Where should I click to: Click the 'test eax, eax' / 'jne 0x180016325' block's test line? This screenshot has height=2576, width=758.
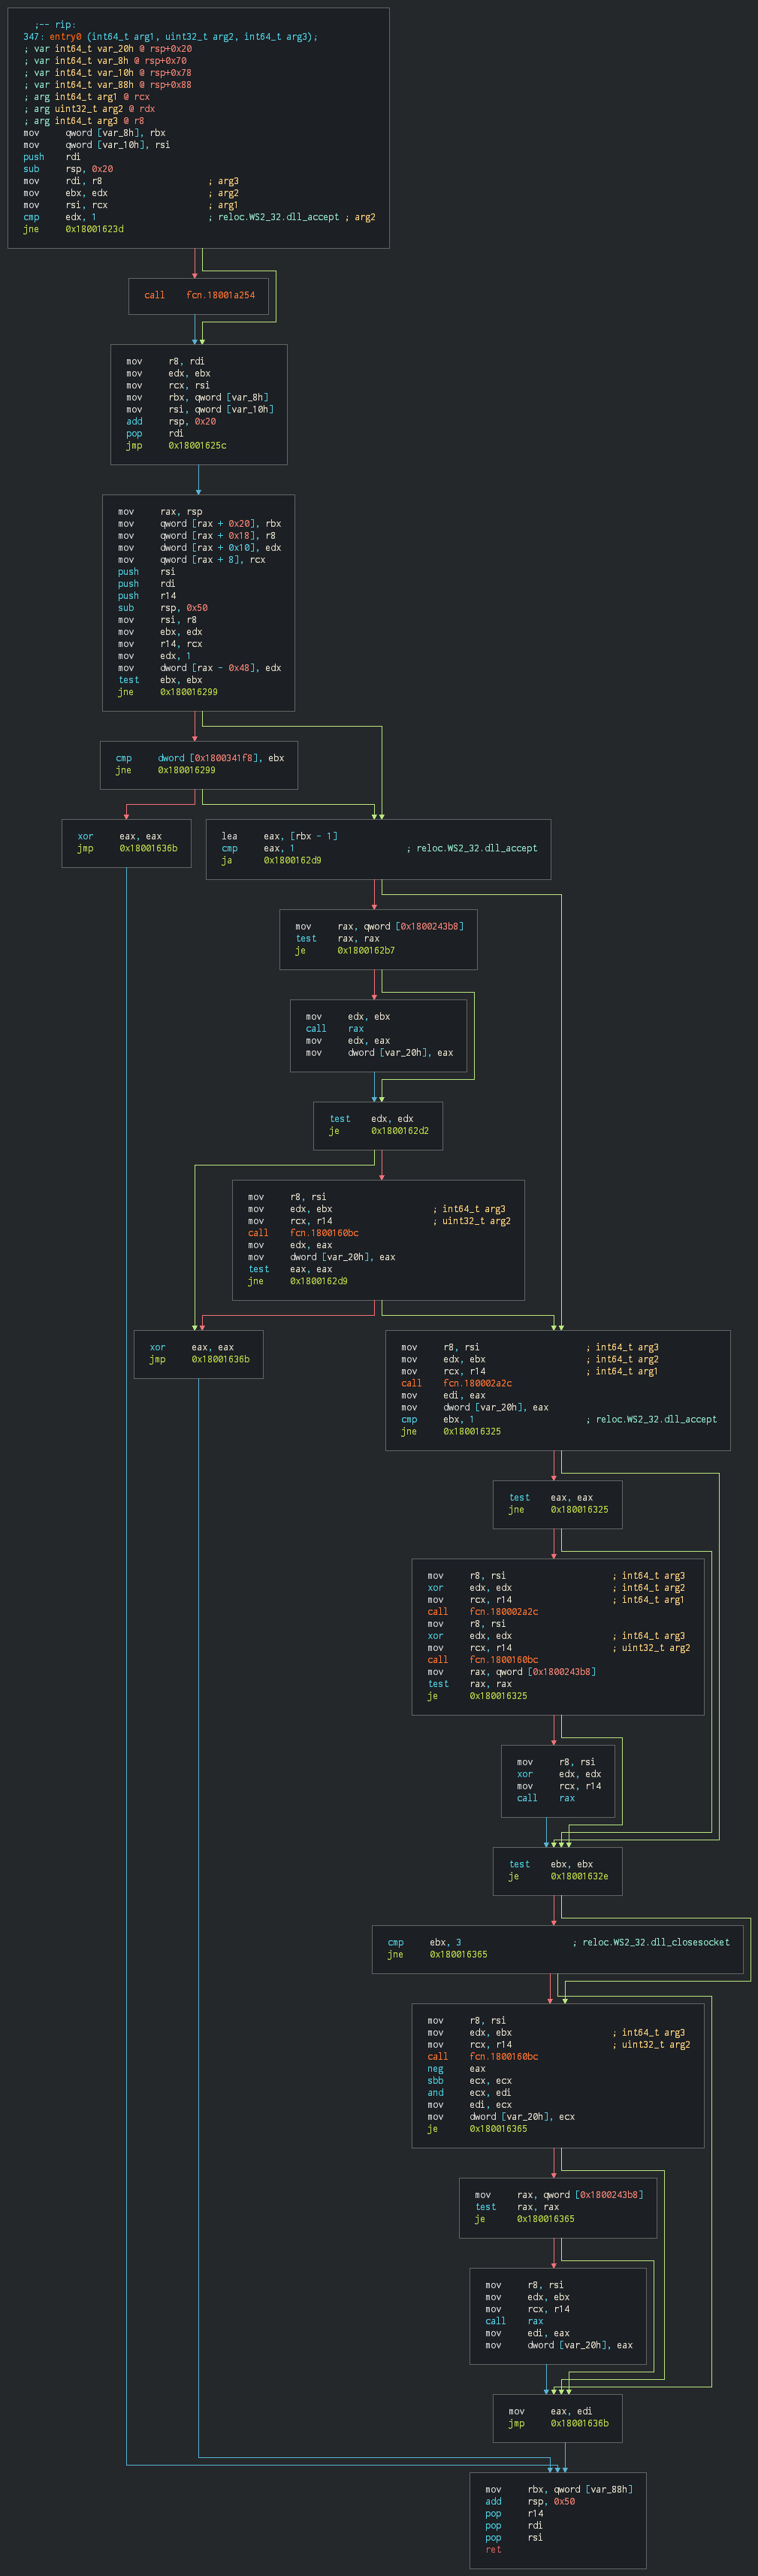click(551, 1497)
